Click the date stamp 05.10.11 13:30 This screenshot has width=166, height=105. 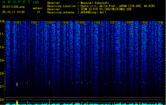click(x=13, y=12)
